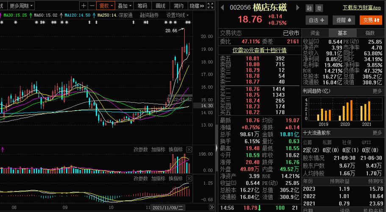Viewport: 386px width, 212px height.
Task: Click buy-one price 18.76 row
Action: click(x=259, y=89)
